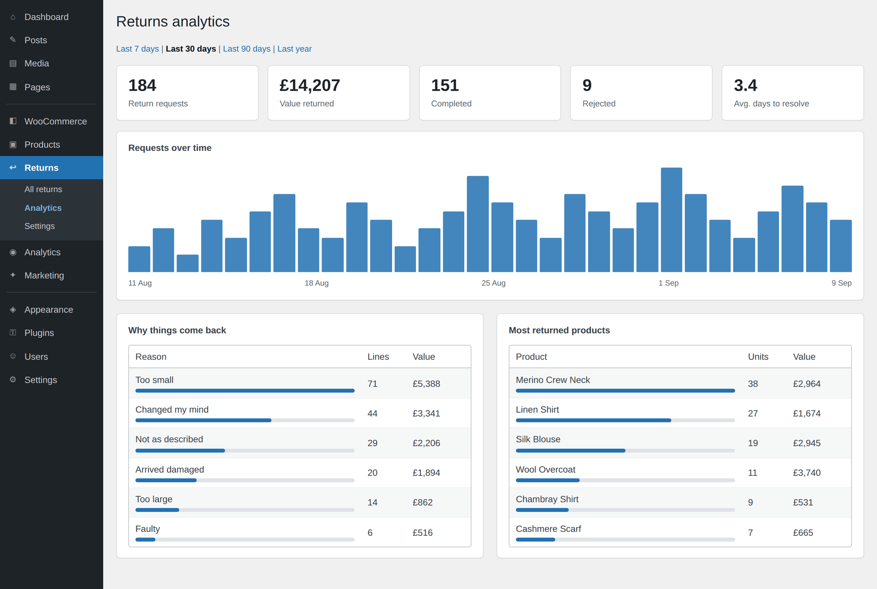
Task: Open the Marketing menu
Action: (52, 276)
